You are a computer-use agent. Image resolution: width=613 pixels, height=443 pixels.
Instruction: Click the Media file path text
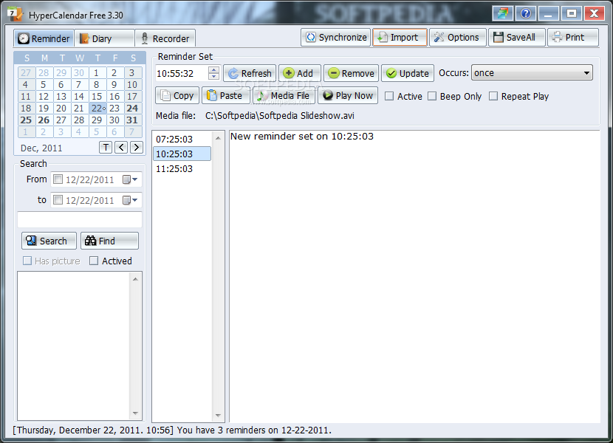pos(279,116)
